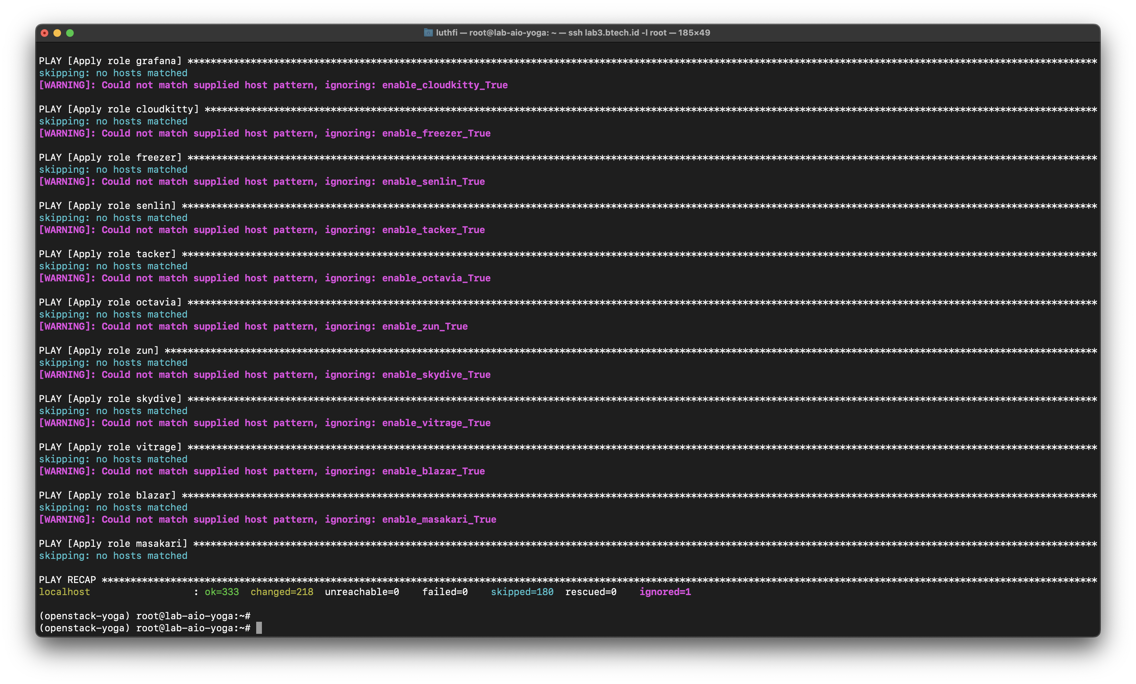Click 'PLAY [Apply role tacker]' line
Viewport: 1136px width, 684px height.
pyautogui.click(x=568, y=254)
